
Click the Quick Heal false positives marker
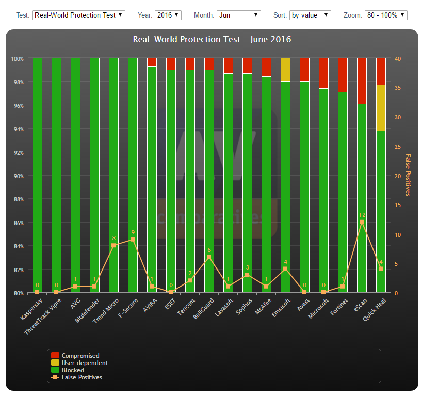click(381, 269)
